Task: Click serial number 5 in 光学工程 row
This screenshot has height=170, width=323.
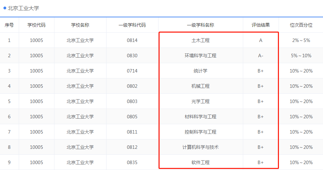Action: pyautogui.click(x=9, y=101)
